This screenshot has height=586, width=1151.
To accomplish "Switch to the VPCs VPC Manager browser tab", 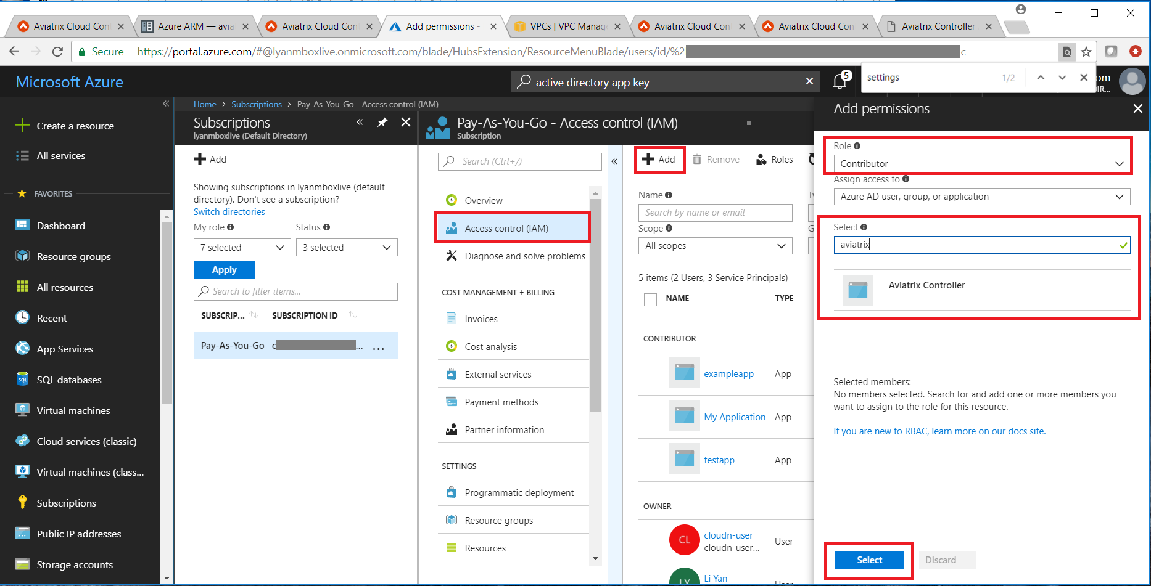I will (566, 26).
